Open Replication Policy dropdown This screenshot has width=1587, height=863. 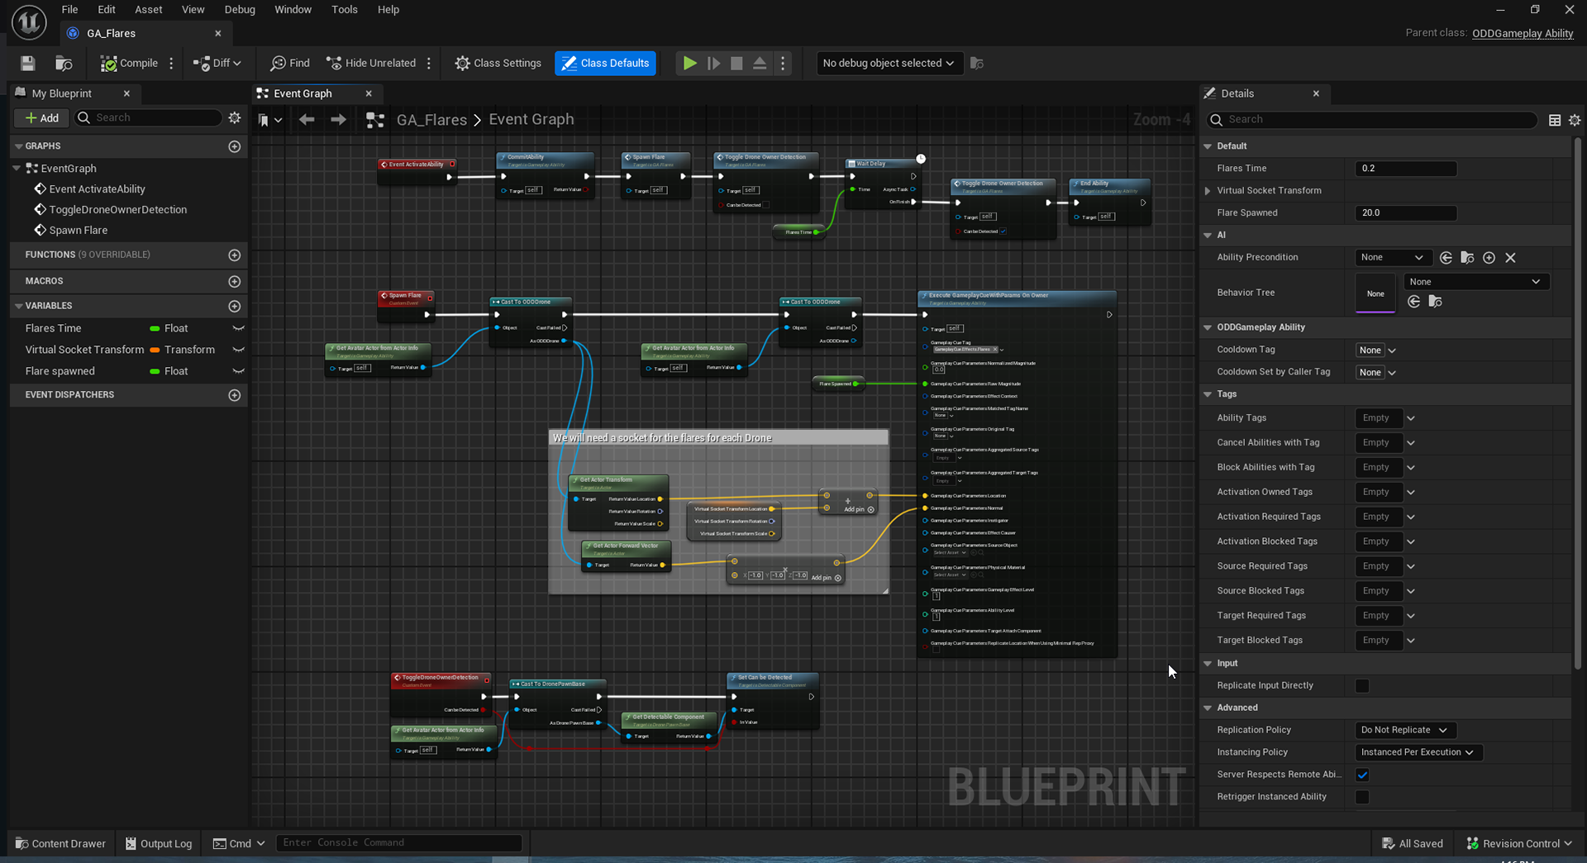1405,731
